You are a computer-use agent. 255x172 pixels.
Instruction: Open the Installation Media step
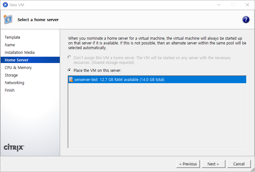tap(19, 52)
